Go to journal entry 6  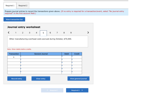pos(50,33)
